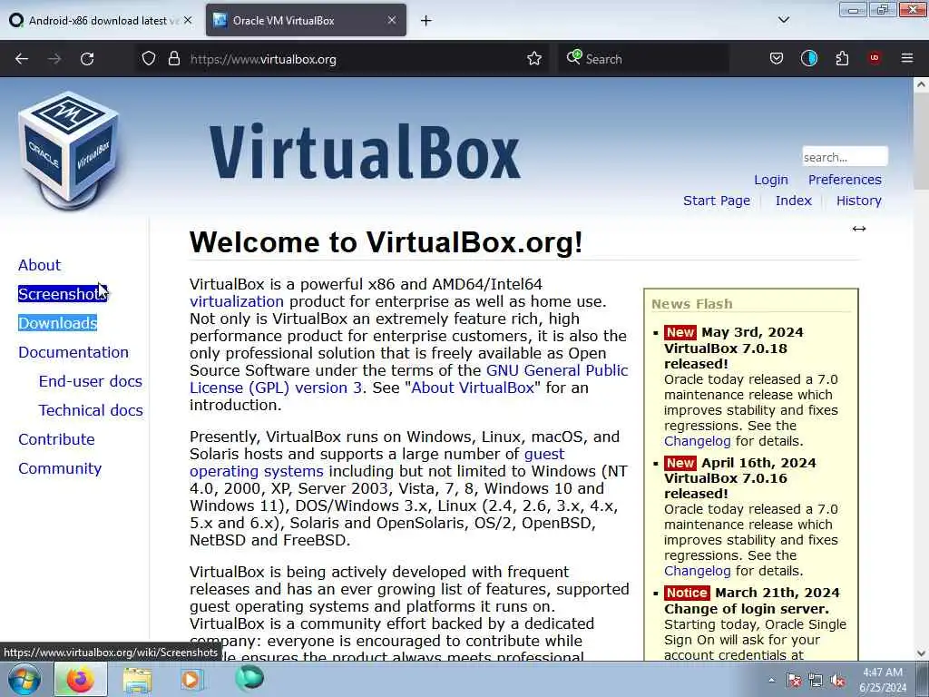Click the uBlock Origin red shield icon
The width and height of the screenshot is (929, 697).
tap(875, 59)
